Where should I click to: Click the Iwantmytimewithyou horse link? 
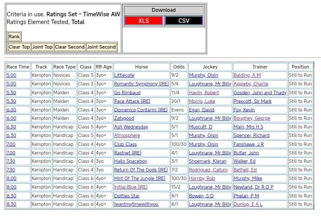pos(136,204)
